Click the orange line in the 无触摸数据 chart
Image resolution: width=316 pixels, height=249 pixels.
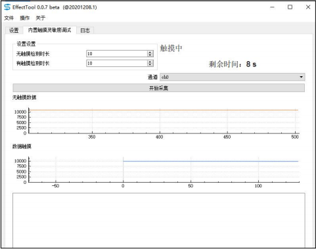pyautogui.click(x=164, y=110)
